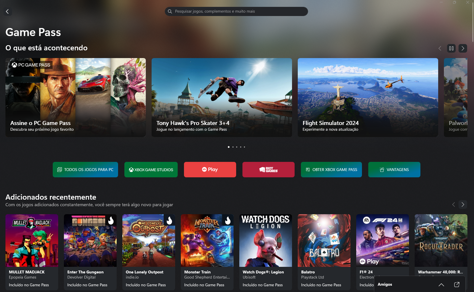Click the MULLET MADJACK title text
The height and width of the screenshot is (292, 474).
click(27, 272)
